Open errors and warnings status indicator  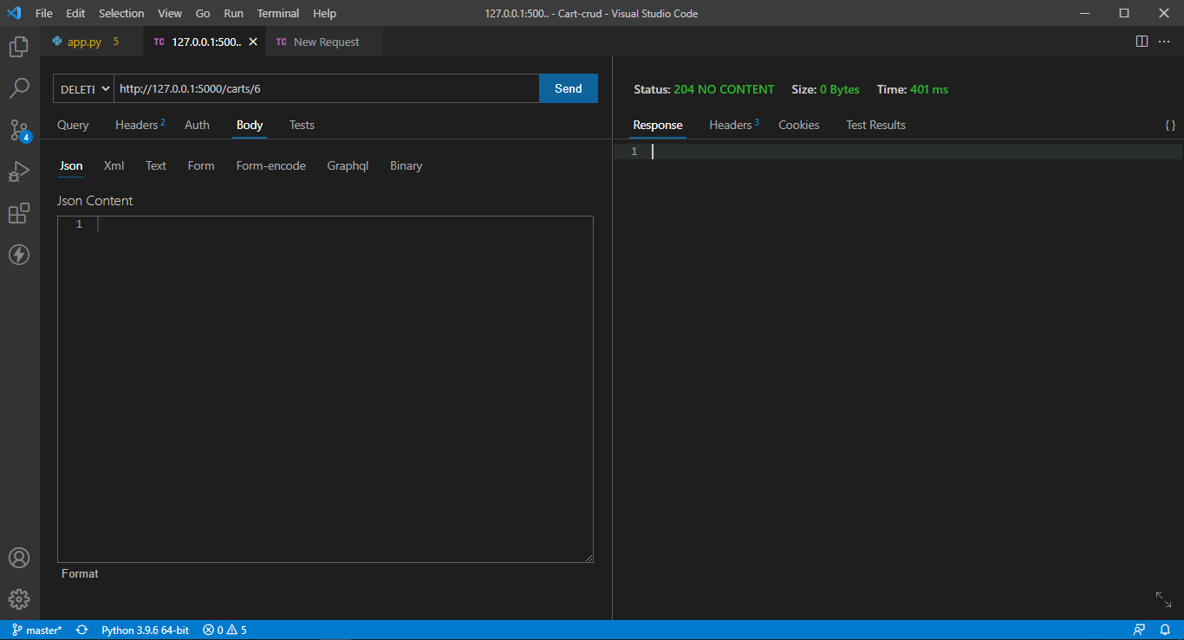pyautogui.click(x=224, y=630)
